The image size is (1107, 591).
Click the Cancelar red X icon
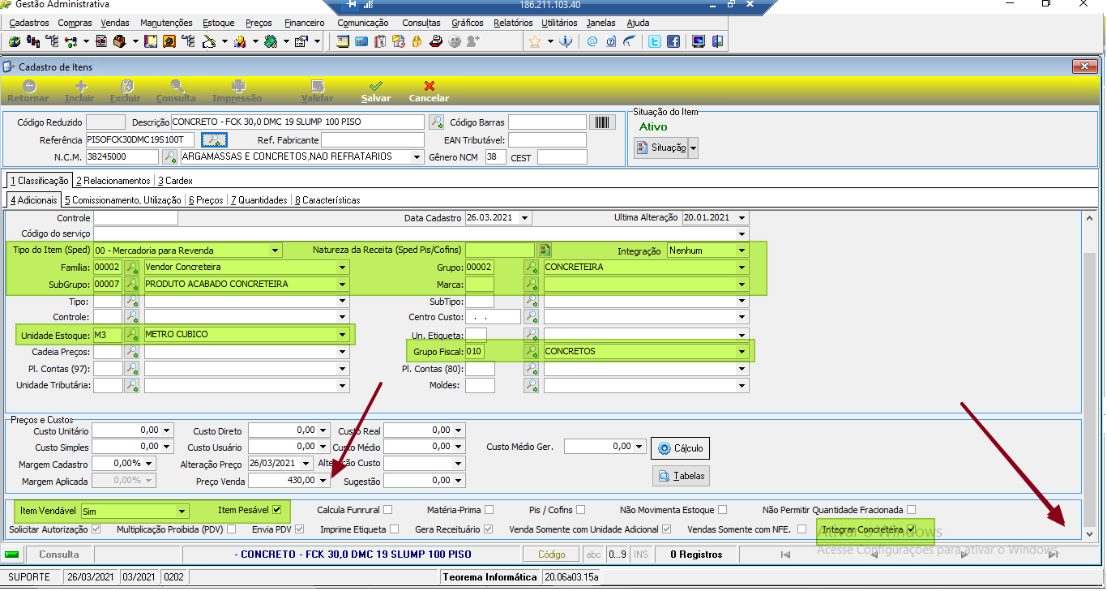pyautogui.click(x=430, y=85)
